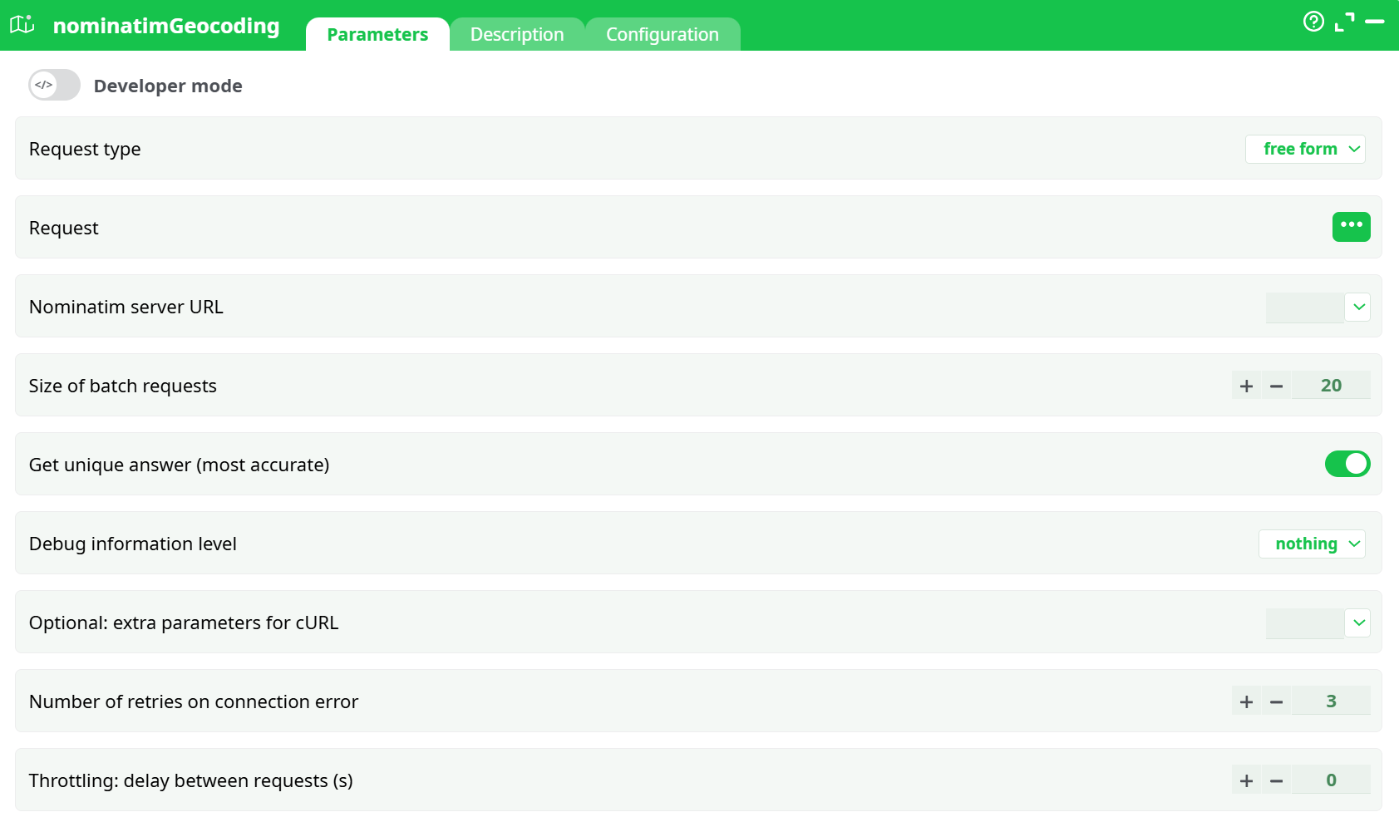The image size is (1399, 817).
Task: Click the map icon next to nominatimGeocoding
Action: pyautogui.click(x=22, y=25)
